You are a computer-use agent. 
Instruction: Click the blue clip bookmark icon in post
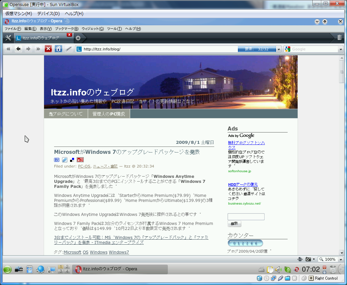click(x=64, y=160)
